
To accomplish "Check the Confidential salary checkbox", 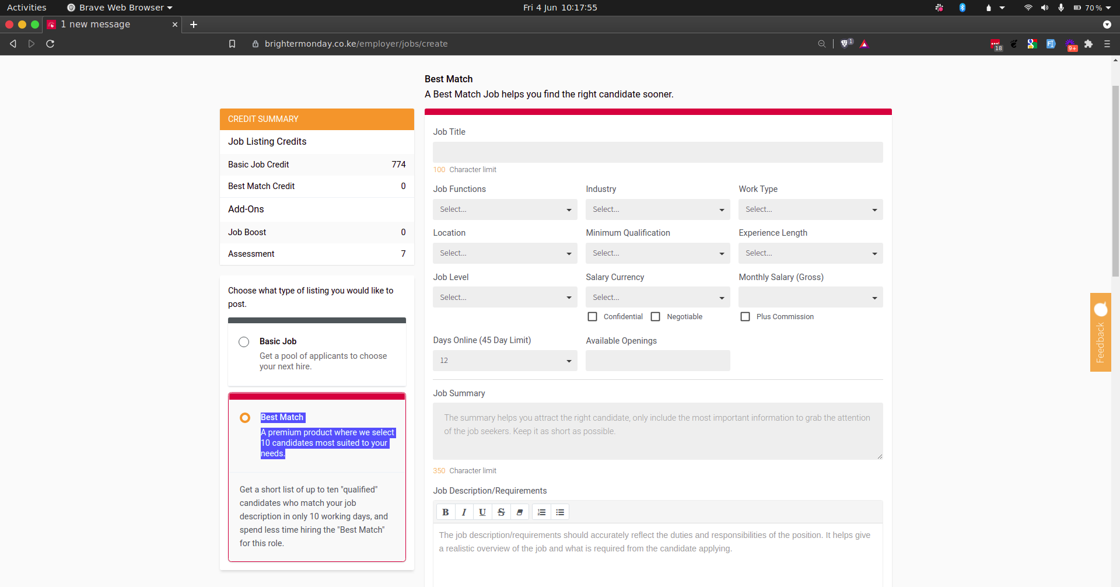I will [x=593, y=317].
